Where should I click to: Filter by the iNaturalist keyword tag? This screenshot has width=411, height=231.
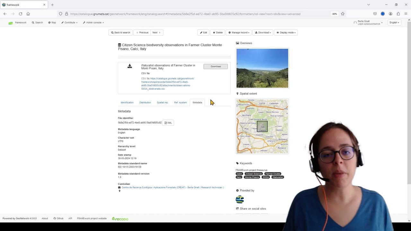coord(278,177)
